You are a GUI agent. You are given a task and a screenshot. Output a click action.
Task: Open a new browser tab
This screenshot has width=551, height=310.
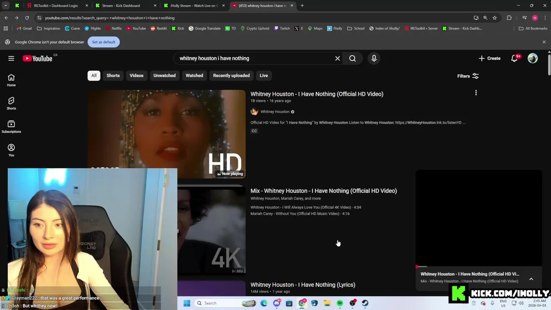(302, 6)
